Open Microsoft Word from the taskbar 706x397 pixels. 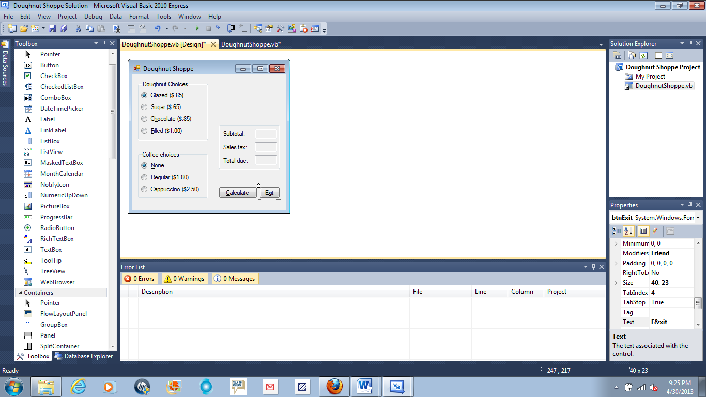point(366,386)
